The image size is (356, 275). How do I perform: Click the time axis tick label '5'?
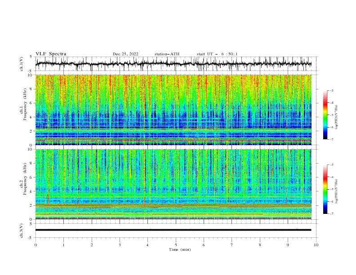point(176,245)
